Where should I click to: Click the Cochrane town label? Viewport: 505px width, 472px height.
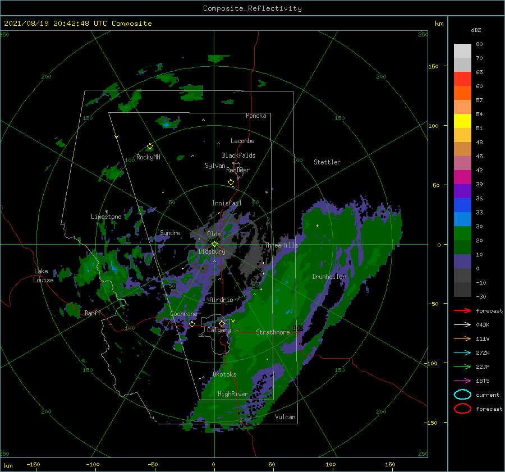coord(183,314)
